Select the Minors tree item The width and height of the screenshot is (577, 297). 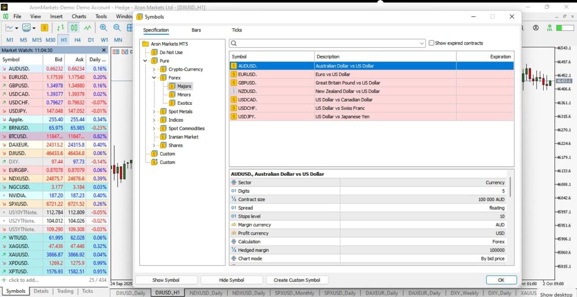point(184,95)
